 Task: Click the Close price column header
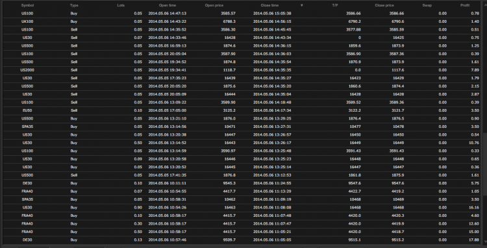(384, 5)
